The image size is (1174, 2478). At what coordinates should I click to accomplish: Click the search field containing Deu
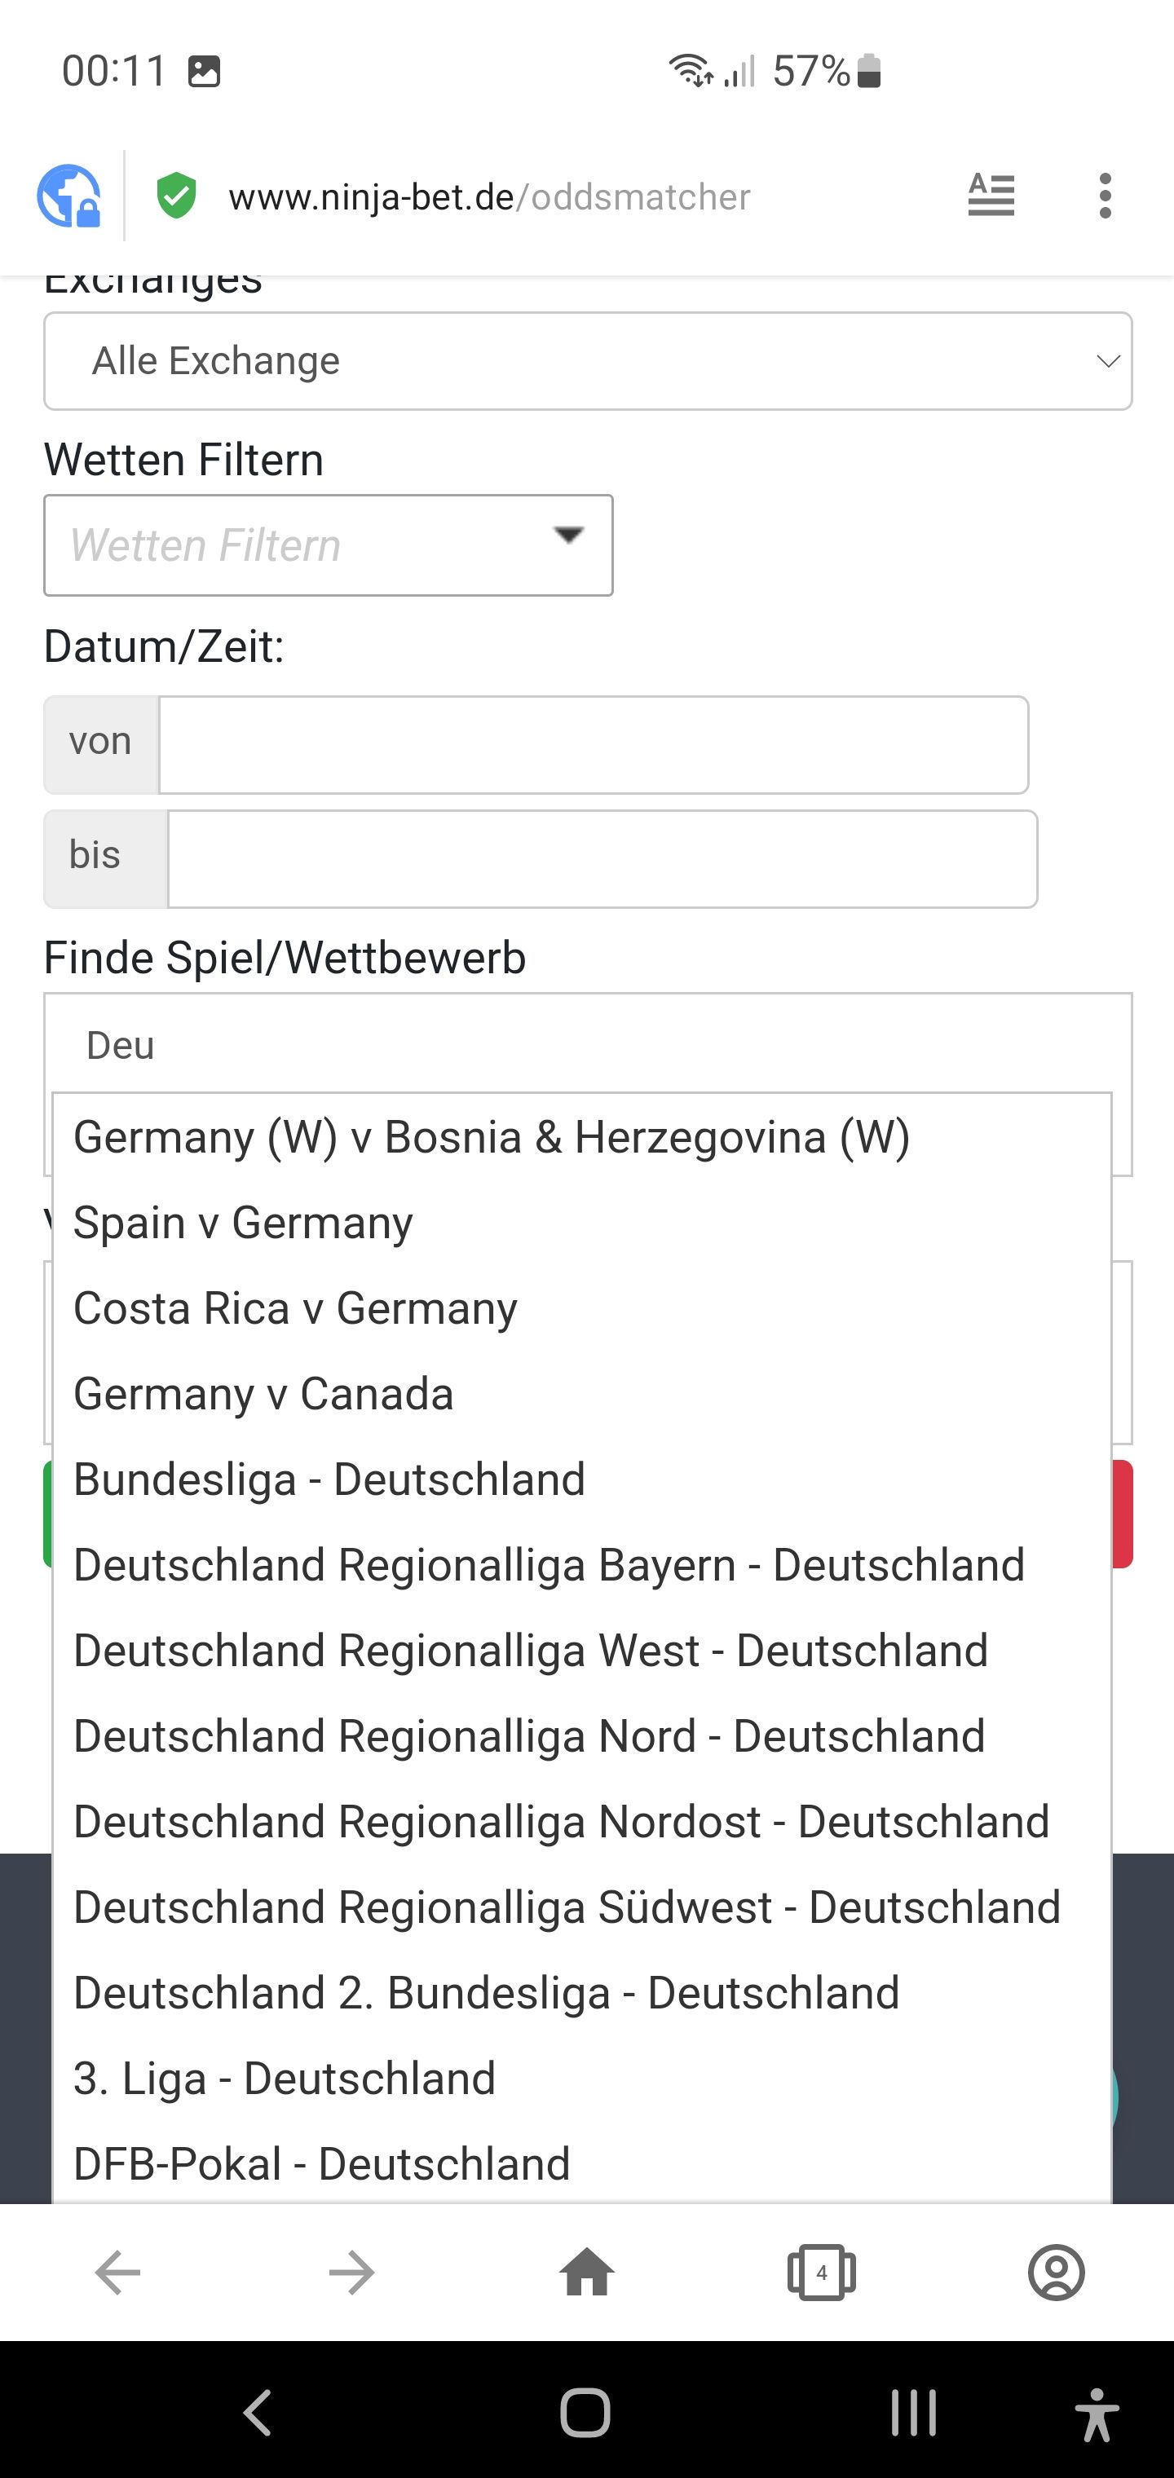tap(588, 1045)
